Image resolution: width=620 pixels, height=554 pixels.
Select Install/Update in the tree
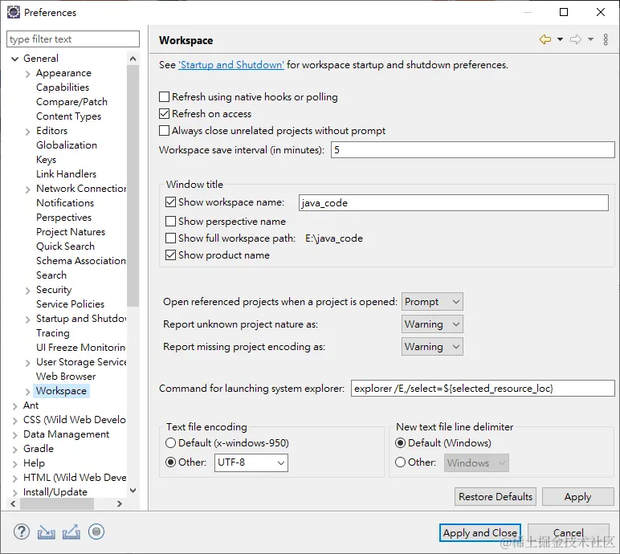tap(55, 492)
